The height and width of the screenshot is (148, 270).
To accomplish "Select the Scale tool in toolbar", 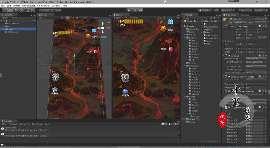I will pos(22,10).
